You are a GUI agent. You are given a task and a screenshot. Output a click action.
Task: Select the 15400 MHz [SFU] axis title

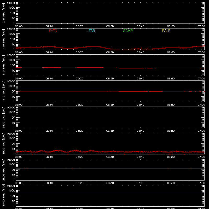pyautogui.click(x=3, y=196)
